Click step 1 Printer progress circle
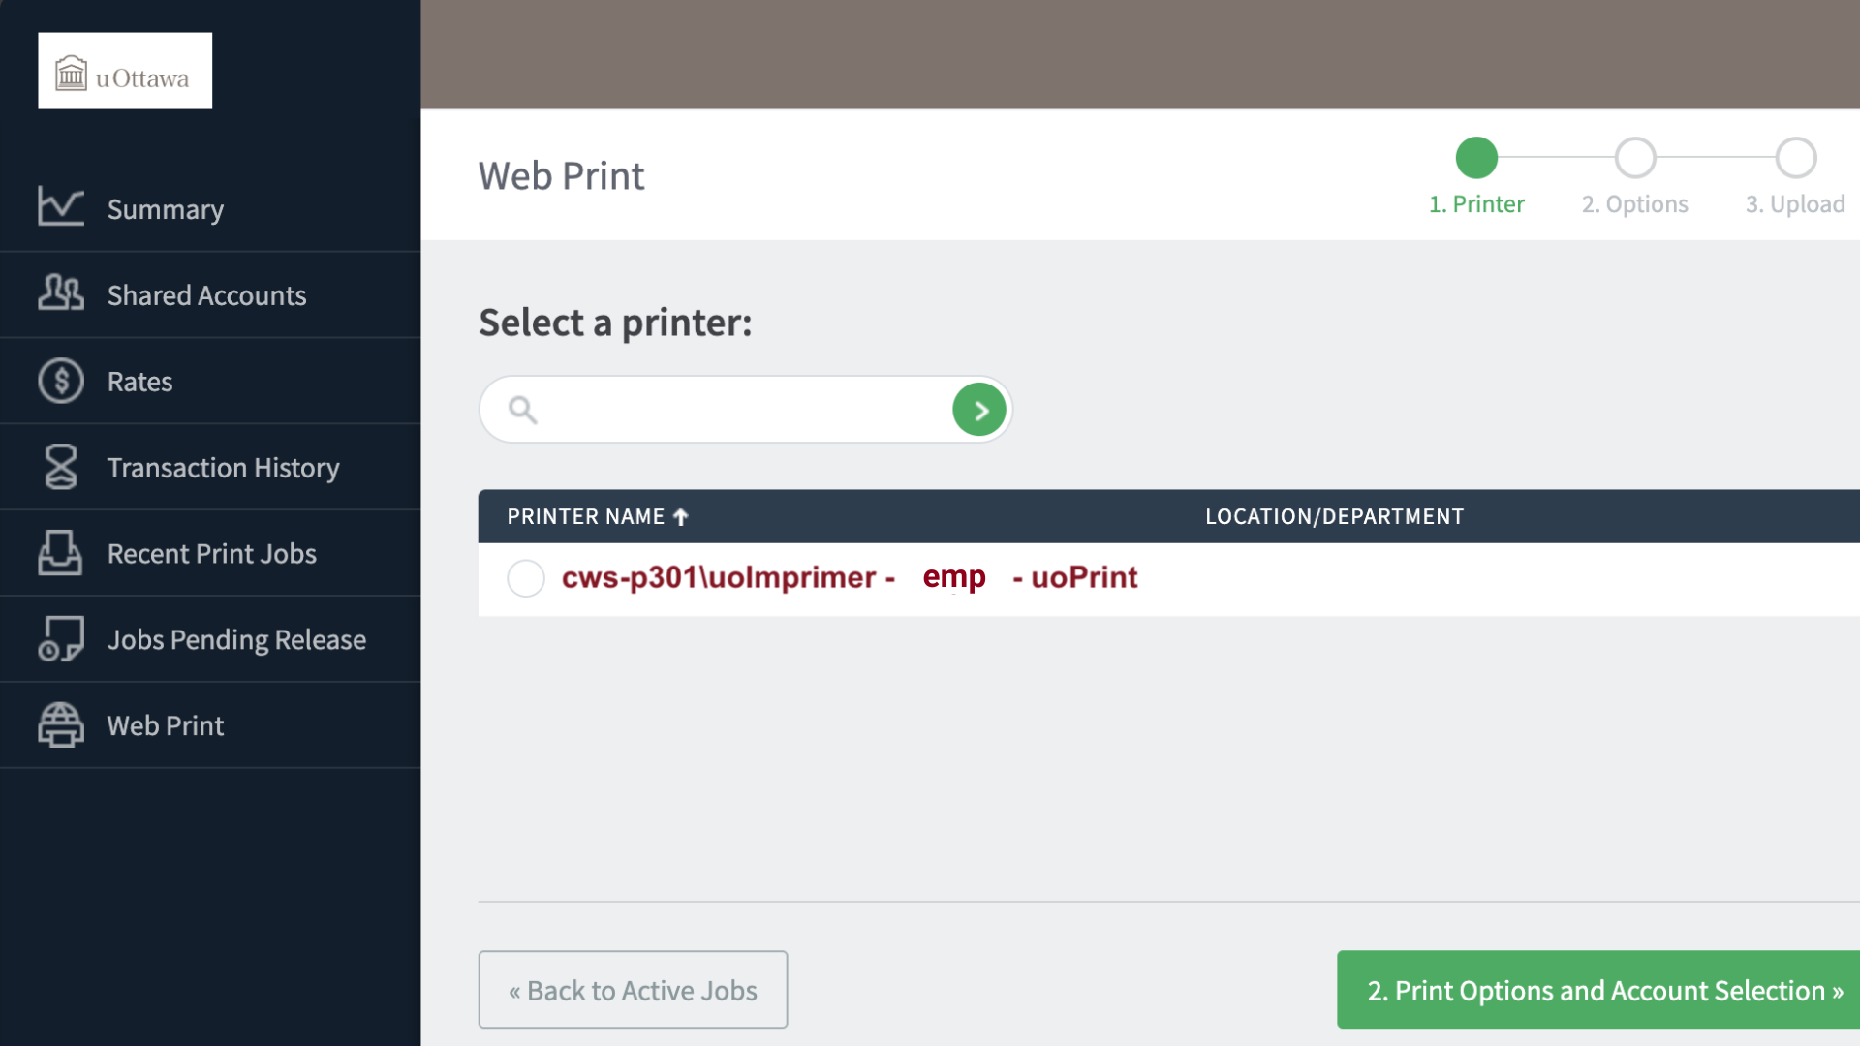 pos(1476,158)
